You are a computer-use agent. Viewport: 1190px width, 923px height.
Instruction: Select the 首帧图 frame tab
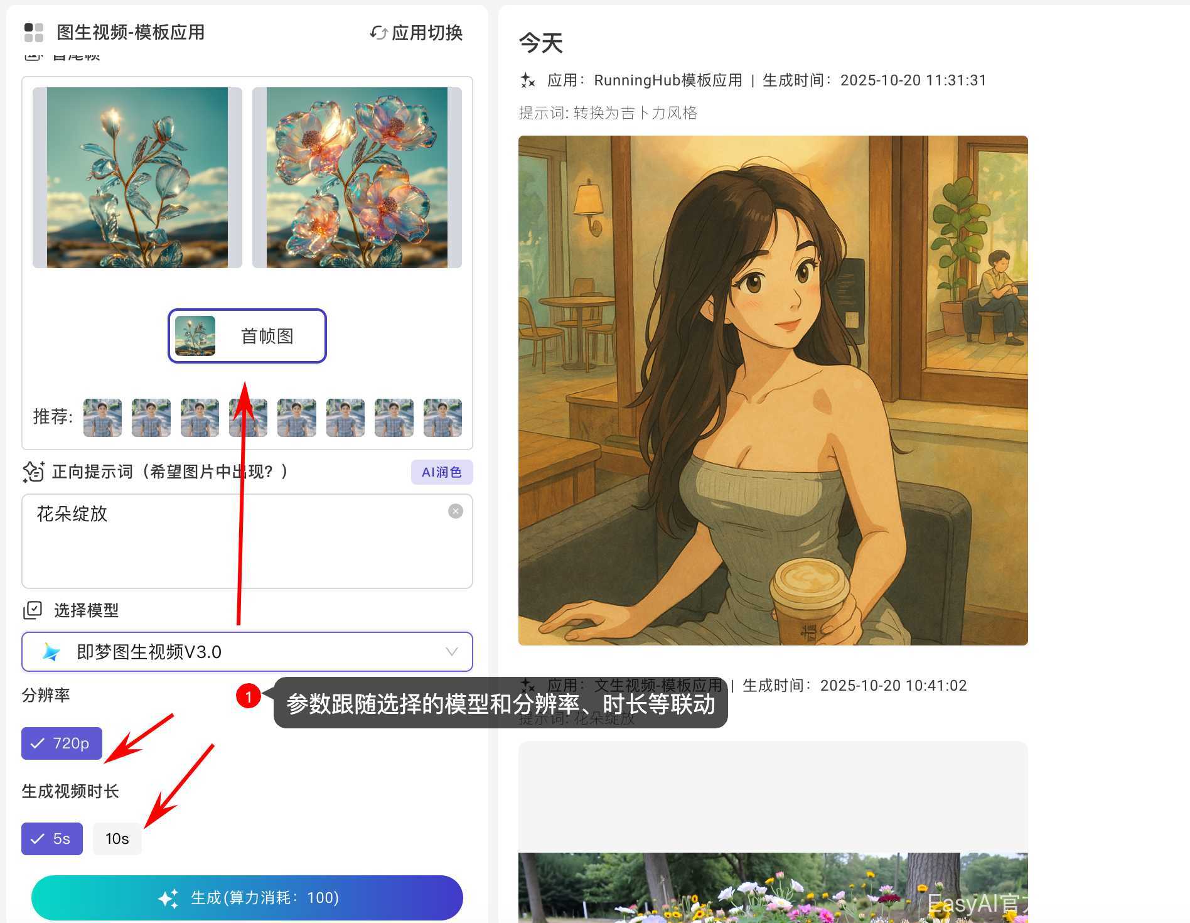pos(247,336)
